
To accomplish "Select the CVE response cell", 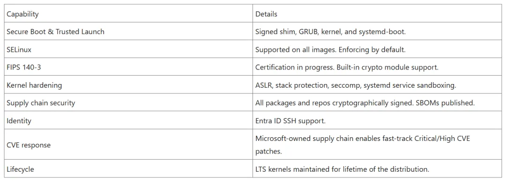I will (x=128, y=144).
